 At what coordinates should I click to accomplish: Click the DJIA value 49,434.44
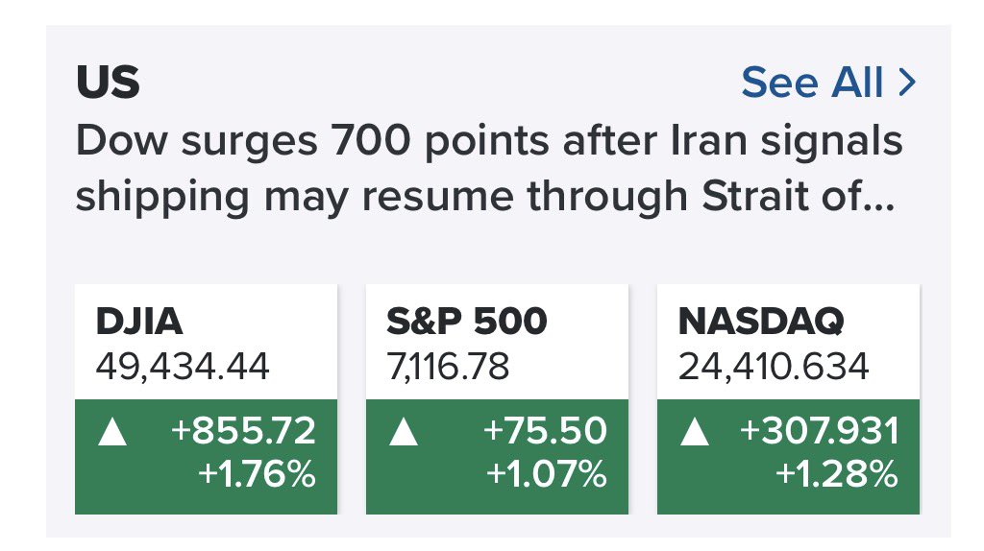click(x=183, y=366)
